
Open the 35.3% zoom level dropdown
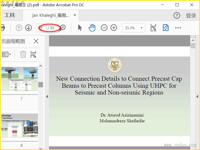(133, 28)
